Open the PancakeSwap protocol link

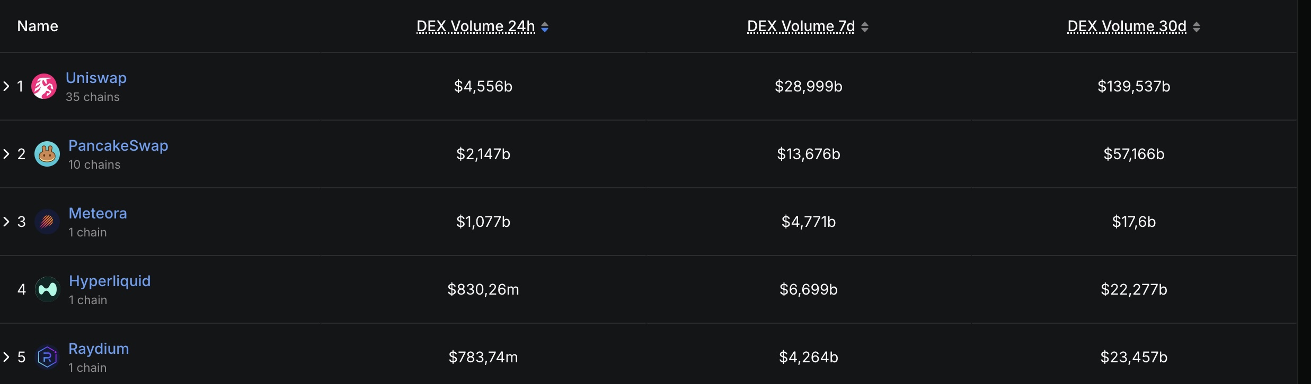pyautogui.click(x=118, y=145)
